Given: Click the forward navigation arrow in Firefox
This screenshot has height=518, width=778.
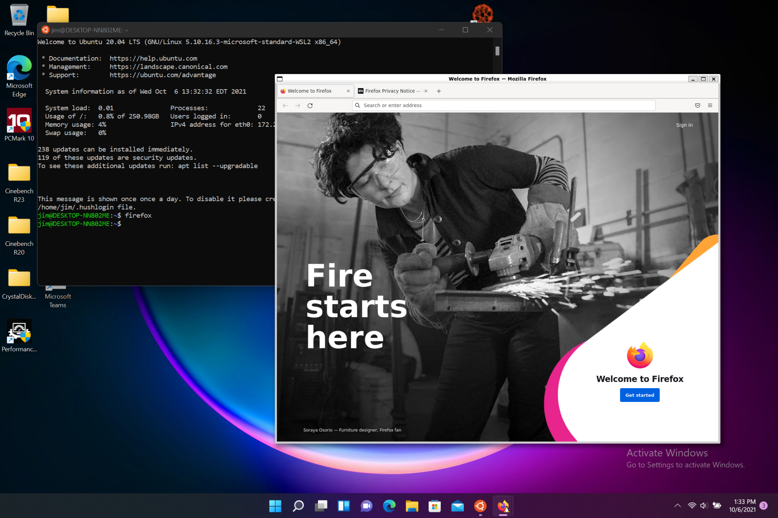Looking at the screenshot, I should (297, 105).
